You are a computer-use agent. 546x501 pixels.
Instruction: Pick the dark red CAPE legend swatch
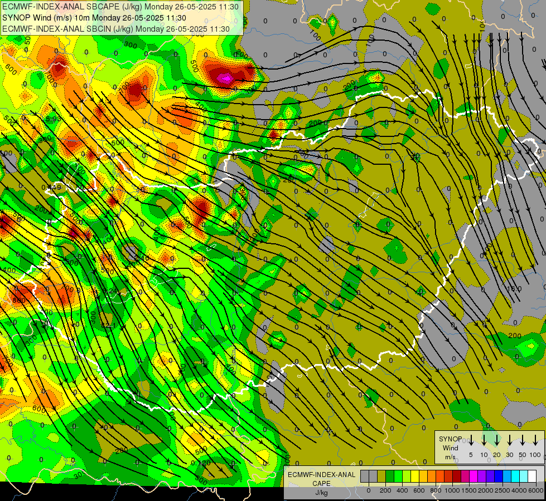[457, 477]
